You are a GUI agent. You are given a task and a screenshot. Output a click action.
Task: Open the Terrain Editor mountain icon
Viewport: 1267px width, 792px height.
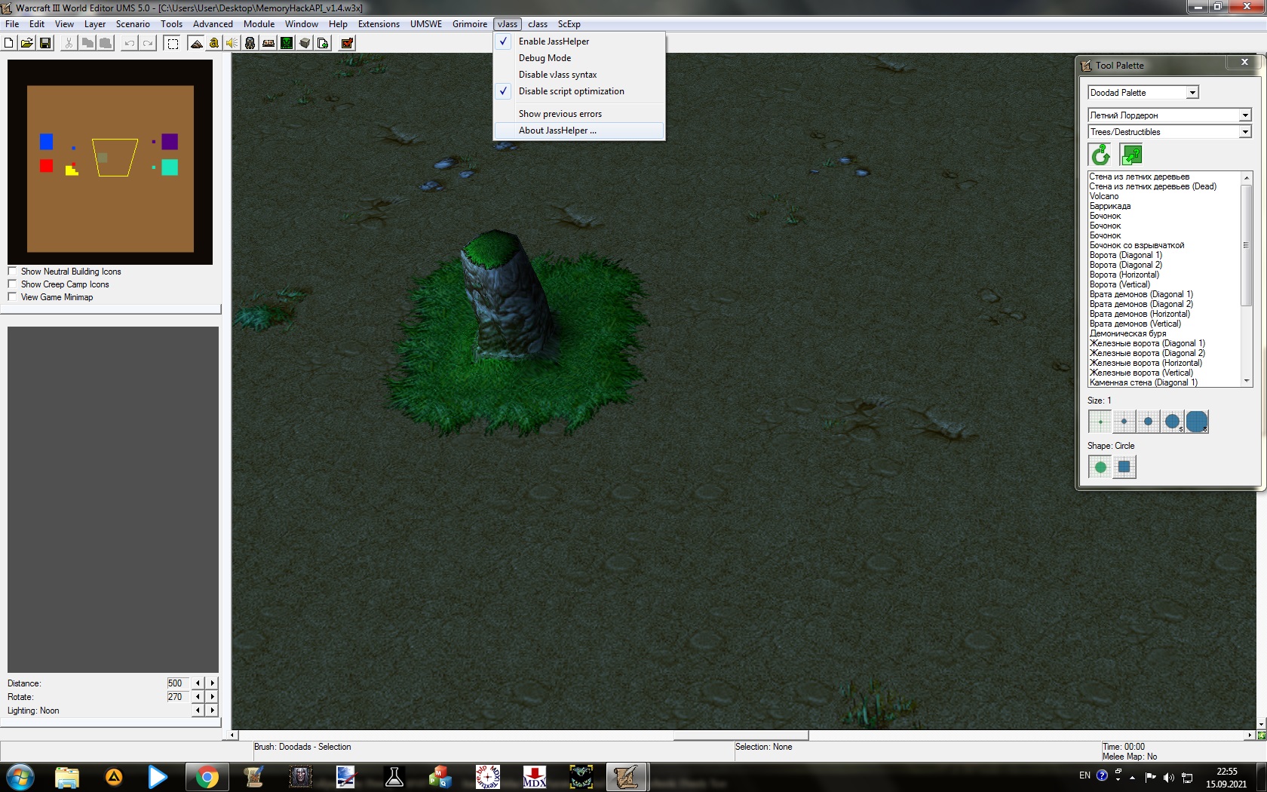click(x=196, y=43)
